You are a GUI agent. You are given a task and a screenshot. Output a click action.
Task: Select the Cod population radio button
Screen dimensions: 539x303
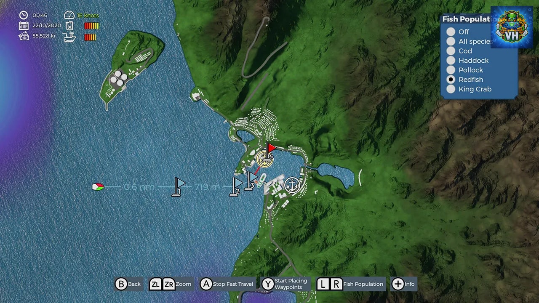(451, 51)
